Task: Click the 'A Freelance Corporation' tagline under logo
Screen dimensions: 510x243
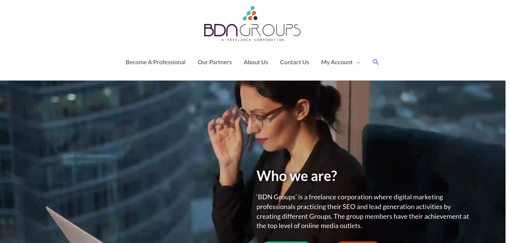Action: 253,40
